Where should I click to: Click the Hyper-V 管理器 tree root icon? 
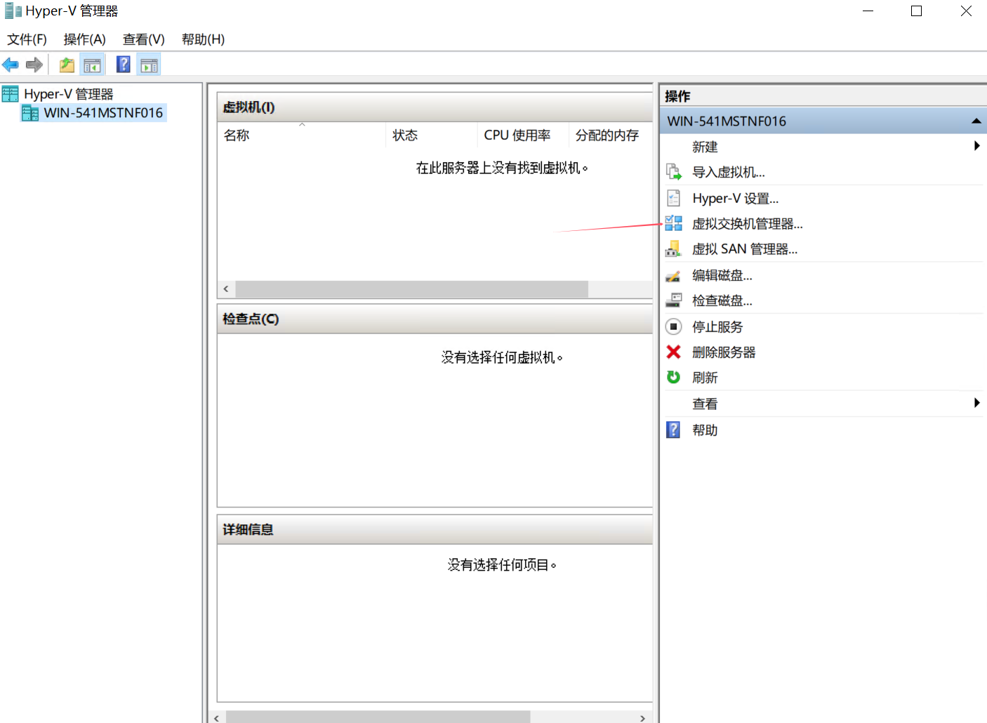tap(11, 93)
